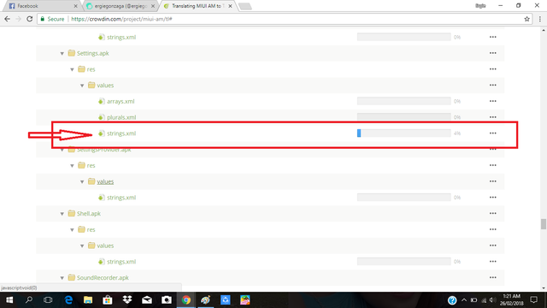Select the Translating MIUI AM tab

197,6
